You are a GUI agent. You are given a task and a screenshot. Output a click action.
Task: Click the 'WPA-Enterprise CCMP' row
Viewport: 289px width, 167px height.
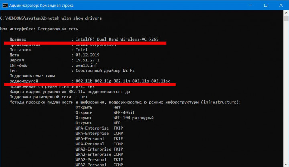tap(99, 133)
